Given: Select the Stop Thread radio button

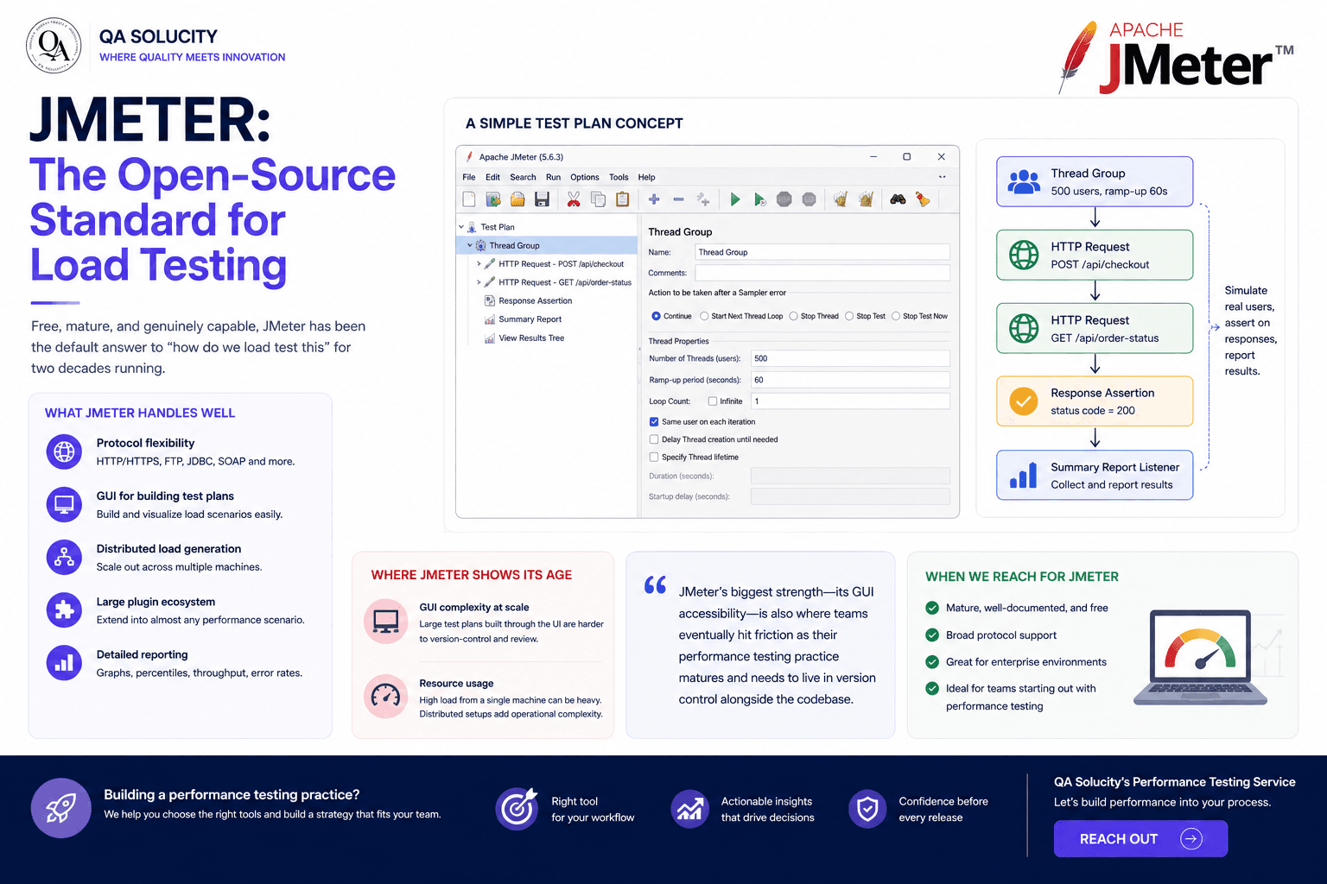Looking at the screenshot, I should pos(793,316).
